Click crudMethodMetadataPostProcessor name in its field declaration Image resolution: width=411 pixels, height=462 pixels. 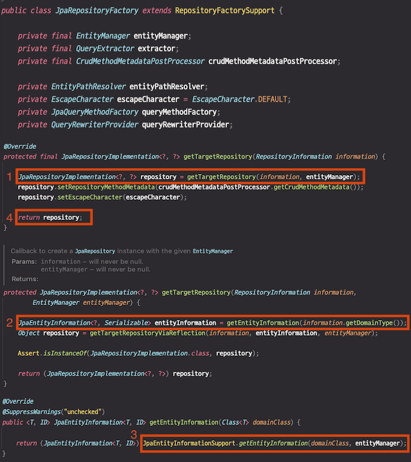pyautogui.click(x=273, y=61)
